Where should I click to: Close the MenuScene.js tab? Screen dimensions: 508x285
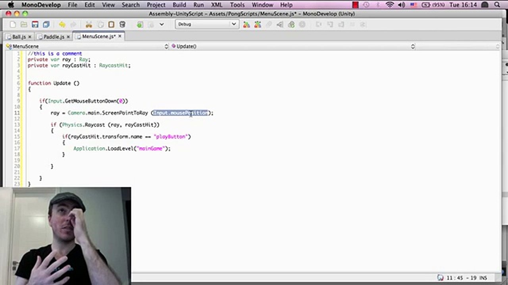pos(120,36)
